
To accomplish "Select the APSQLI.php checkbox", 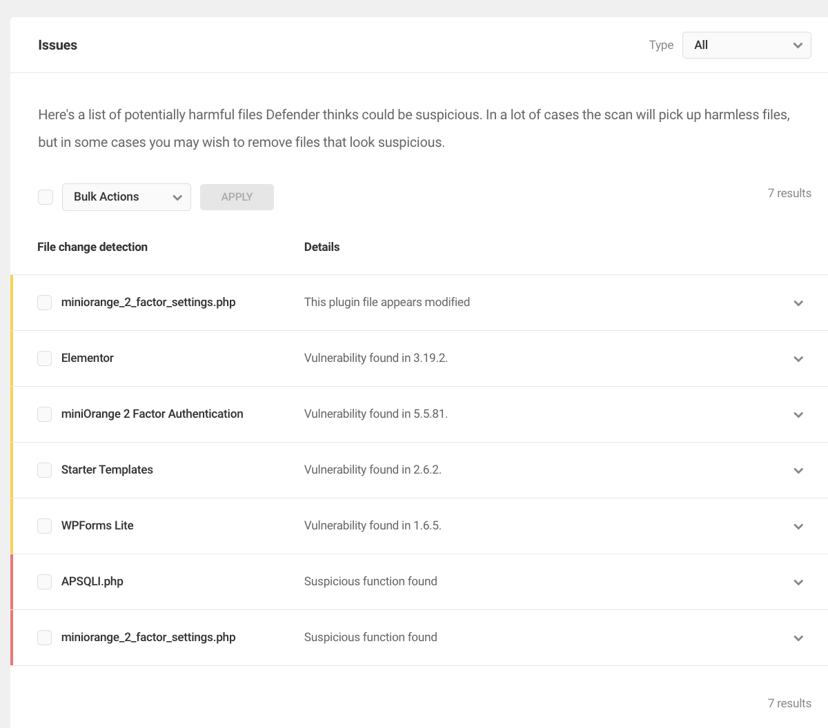I will pos(45,582).
